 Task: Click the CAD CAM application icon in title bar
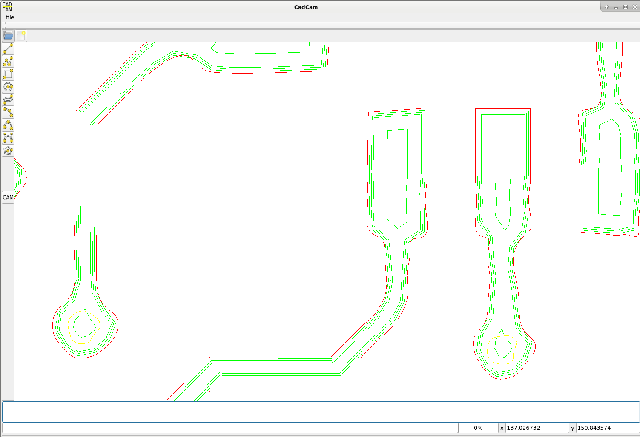7,7
